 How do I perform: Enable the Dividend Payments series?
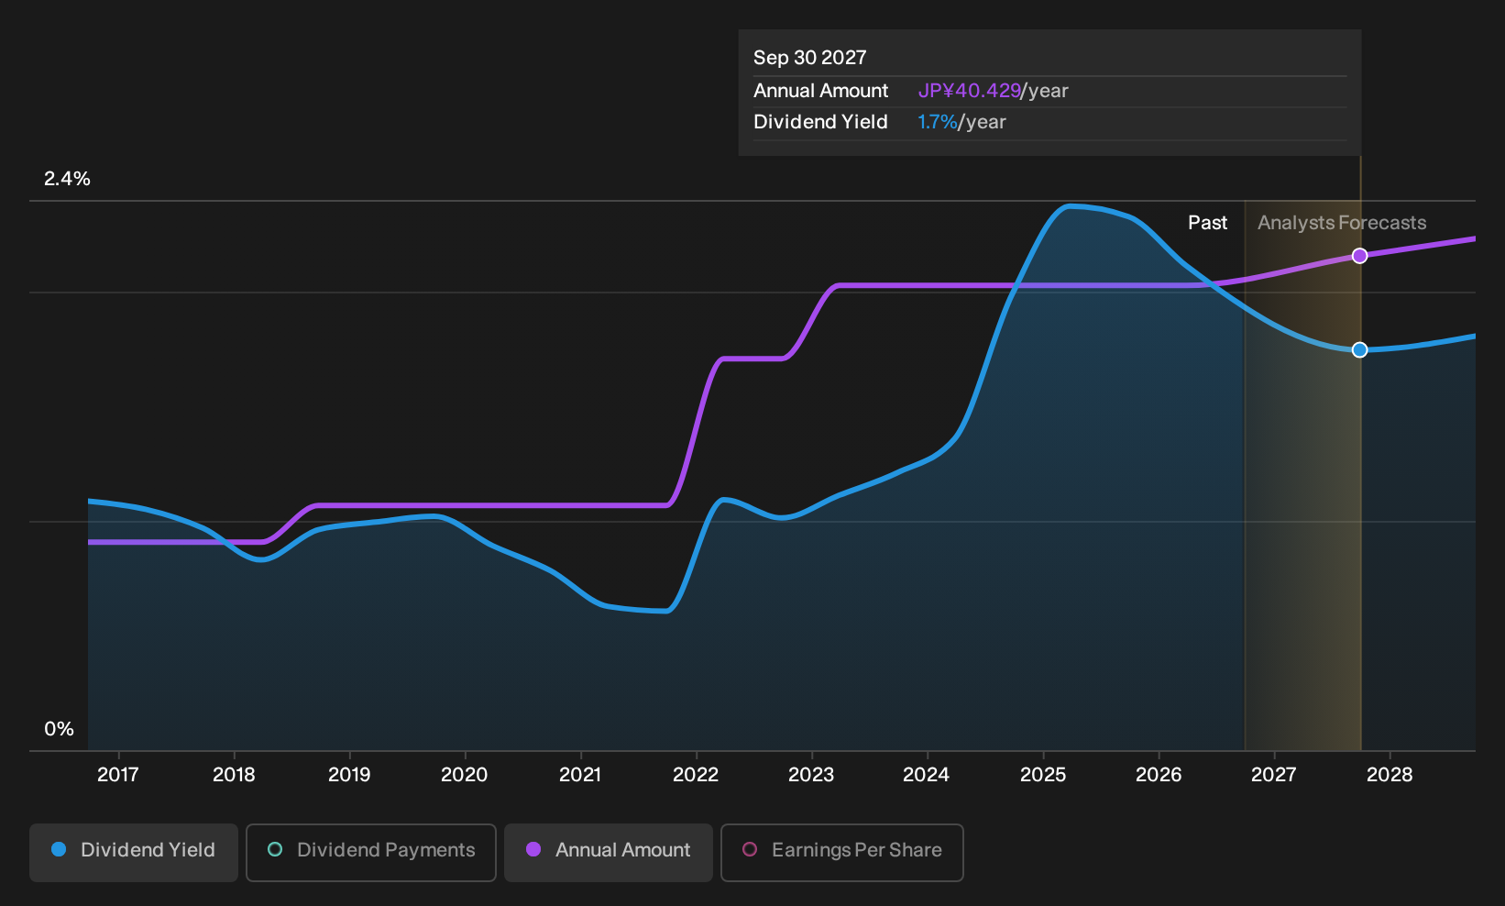pyautogui.click(x=371, y=852)
